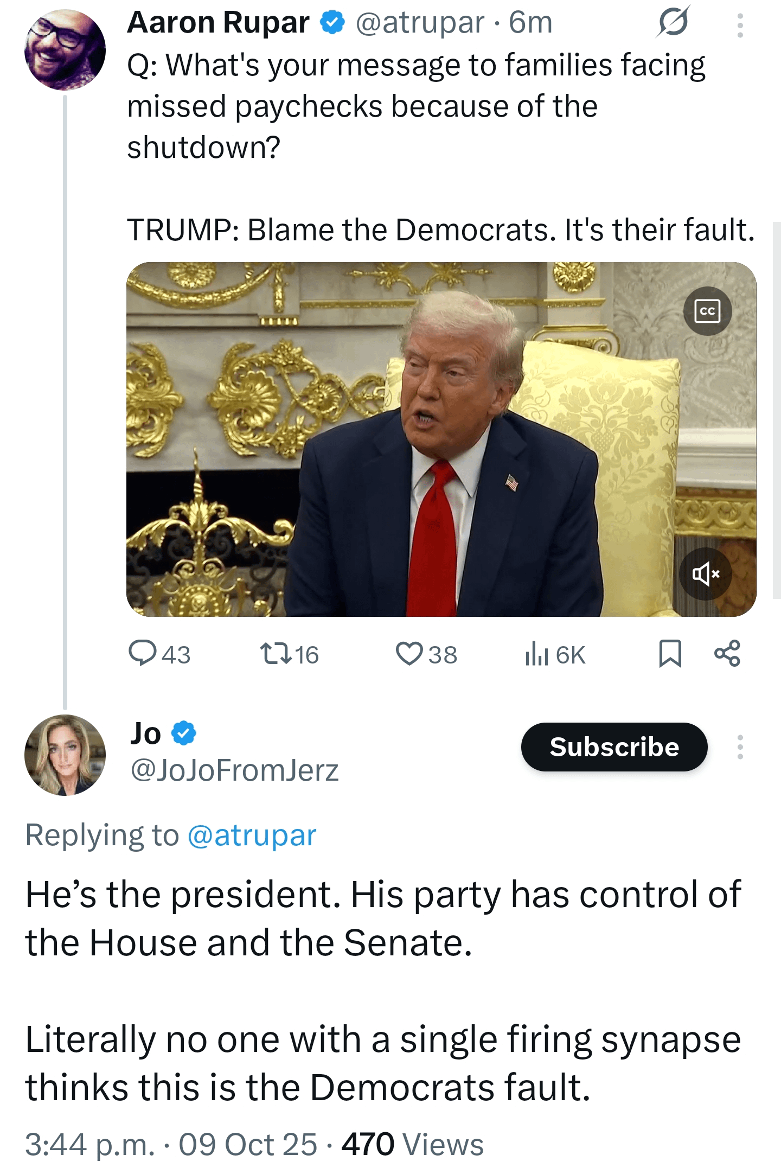The width and height of the screenshot is (781, 1174).
Task: Open the @atrupar mention link
Action: (252, 835)
